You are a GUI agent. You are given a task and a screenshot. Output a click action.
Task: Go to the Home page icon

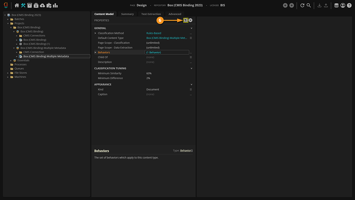17,5
